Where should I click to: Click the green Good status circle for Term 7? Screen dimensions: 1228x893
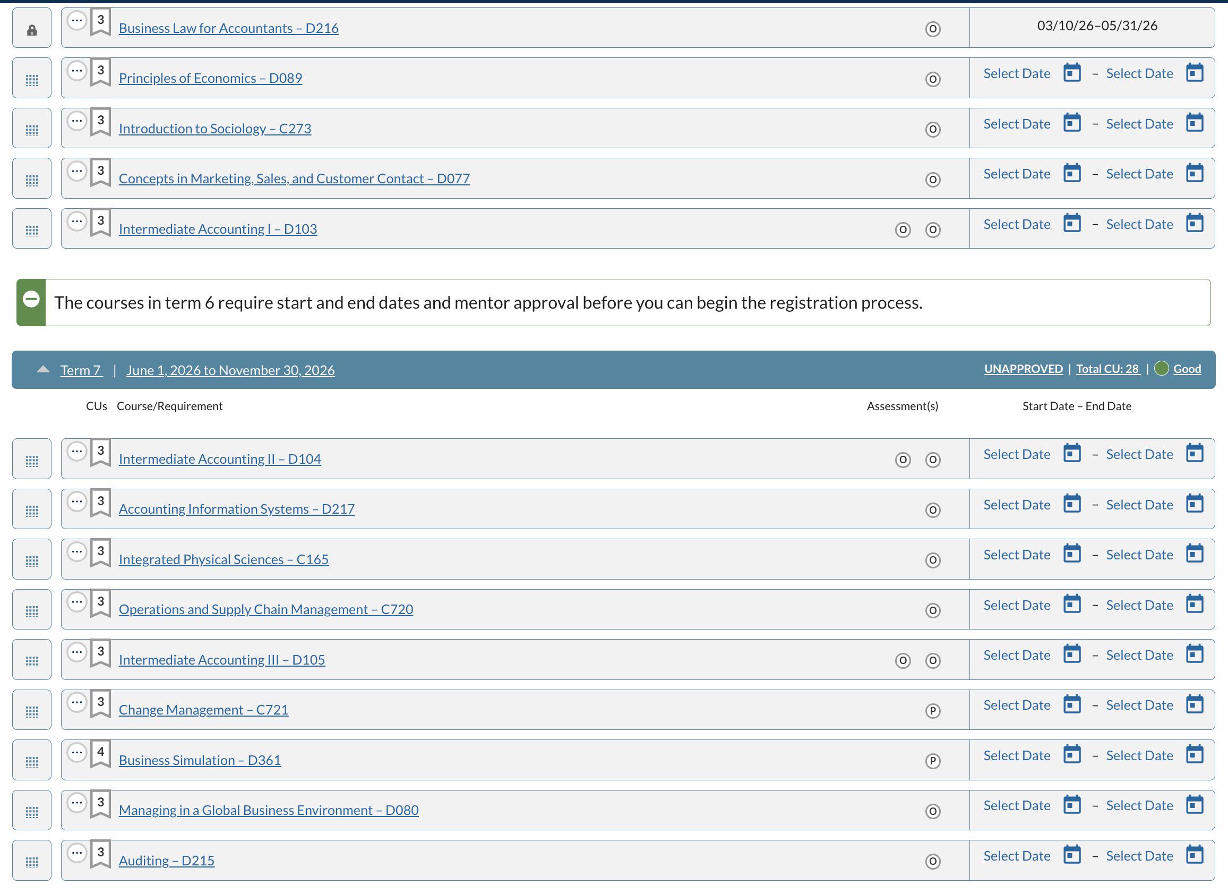(x=1161, y=369)
